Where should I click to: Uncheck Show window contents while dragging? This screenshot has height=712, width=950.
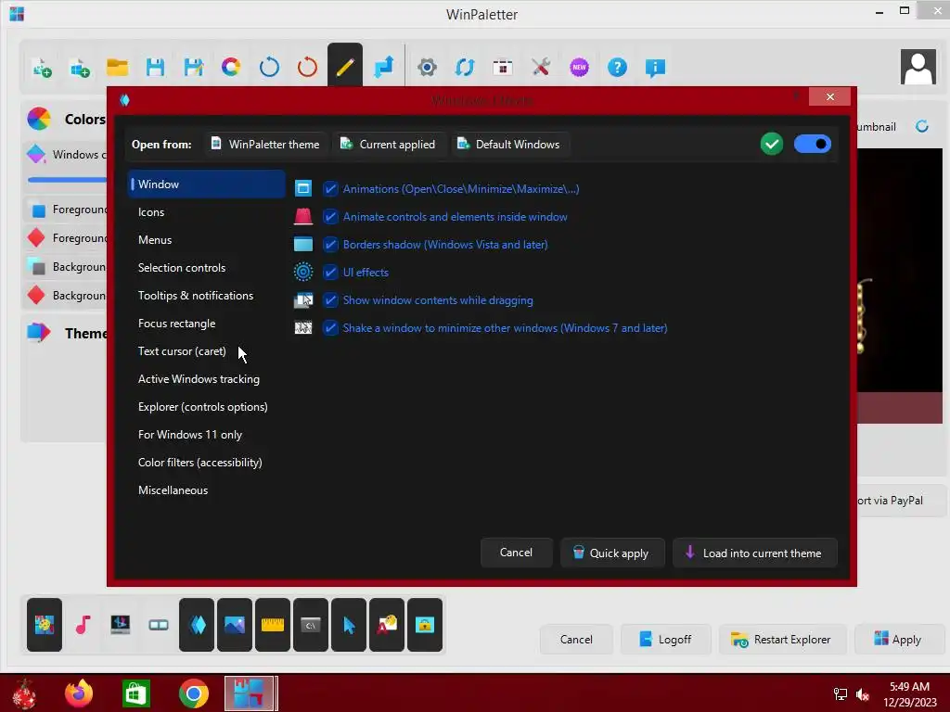tap(330, 300)
